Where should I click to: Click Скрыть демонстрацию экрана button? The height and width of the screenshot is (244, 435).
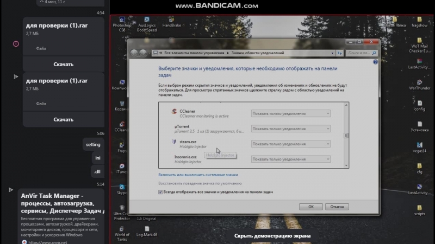pyautogui.click(x=272, y=236)
